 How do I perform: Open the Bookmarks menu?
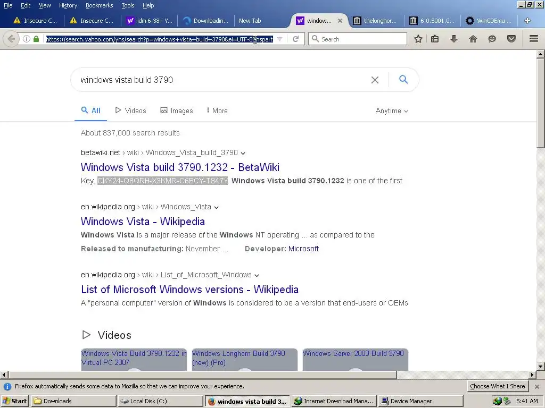[99, 5]
